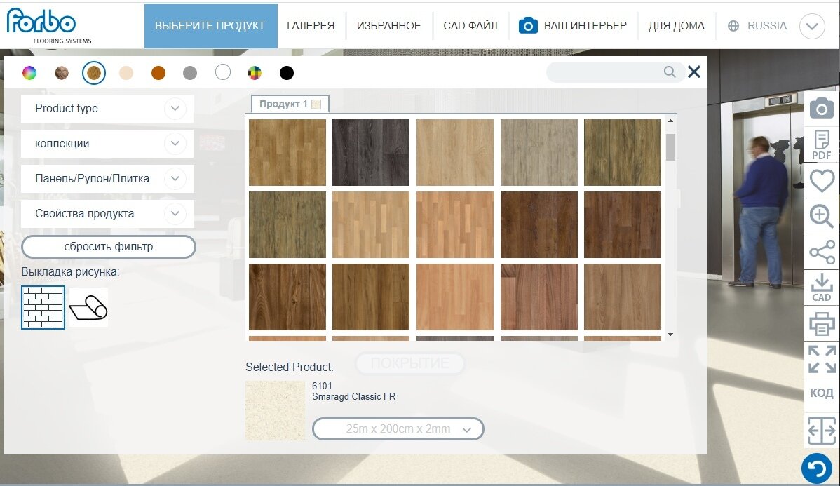Viewport: 840px width, 486px height.
Task: Open the 25m x 200cm x 2mm size dropdown
Action: point(398,428)
